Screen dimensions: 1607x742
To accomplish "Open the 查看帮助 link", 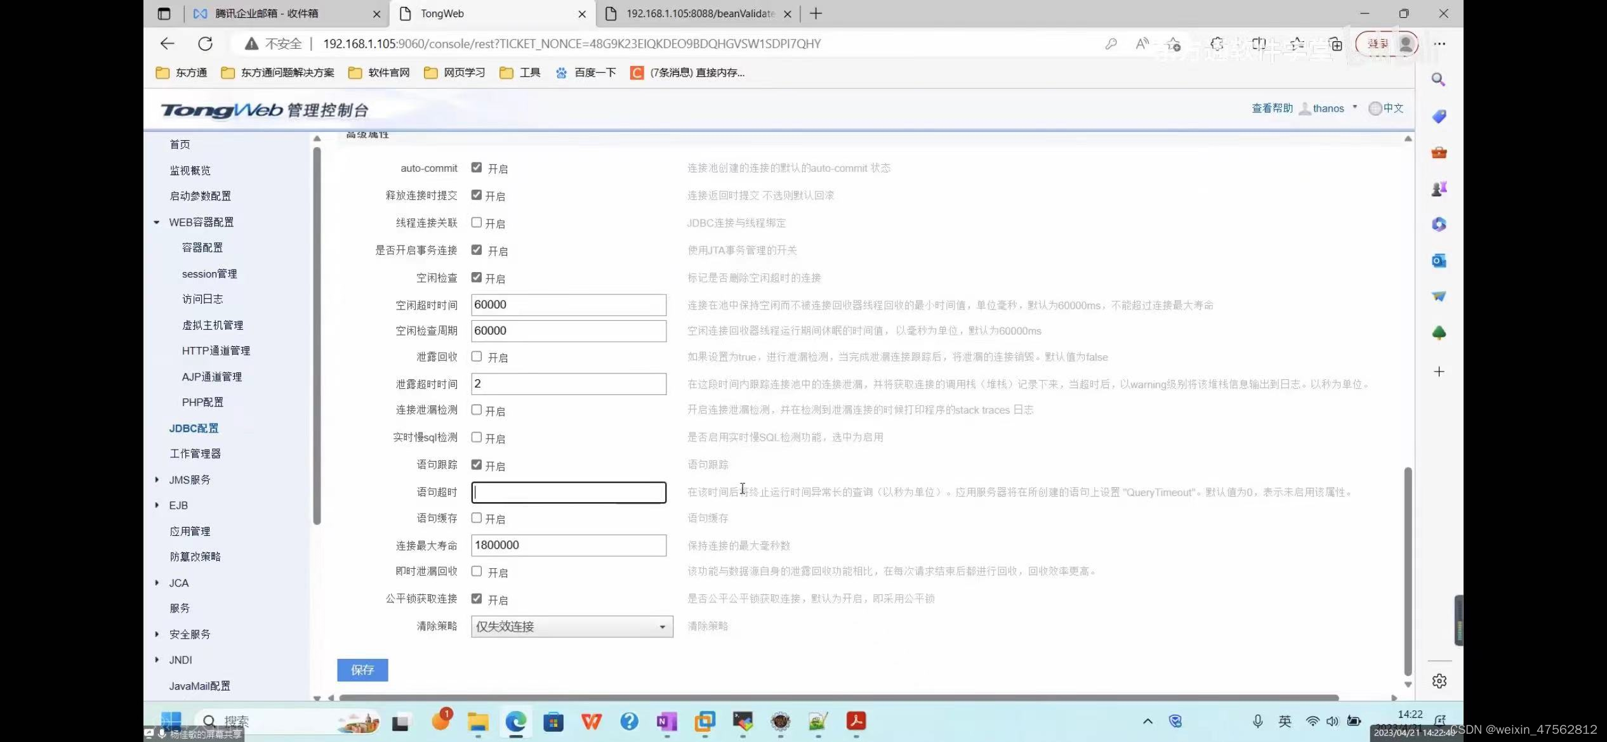I will coord(1271,108).
